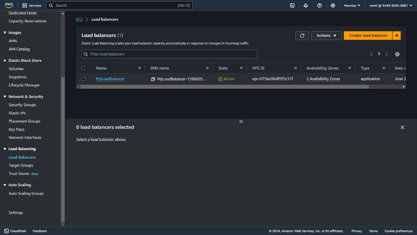Viewport: 417px width, 235px height.
Task: Open Target Groups in sidebar
Action: (21, 165)
